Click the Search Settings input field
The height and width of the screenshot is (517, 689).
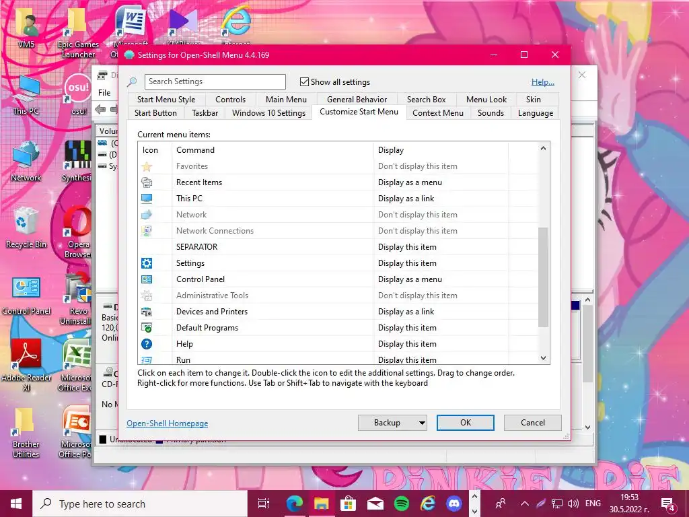(x=215, y=81)
